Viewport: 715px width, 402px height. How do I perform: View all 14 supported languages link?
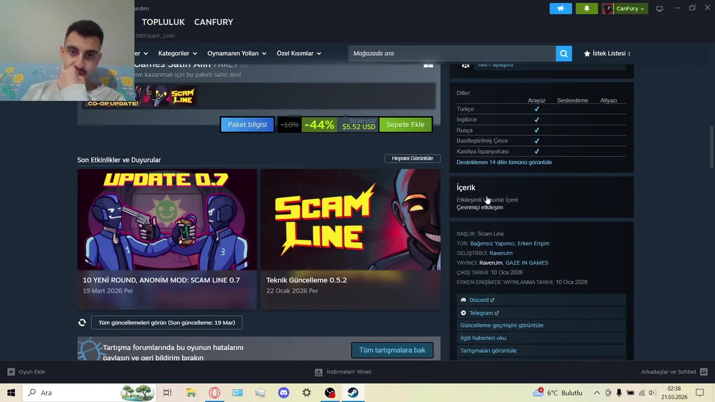tap(504, 162)
